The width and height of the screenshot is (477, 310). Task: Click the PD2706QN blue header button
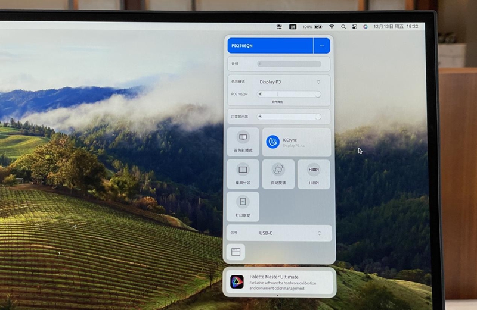(270, 46)
